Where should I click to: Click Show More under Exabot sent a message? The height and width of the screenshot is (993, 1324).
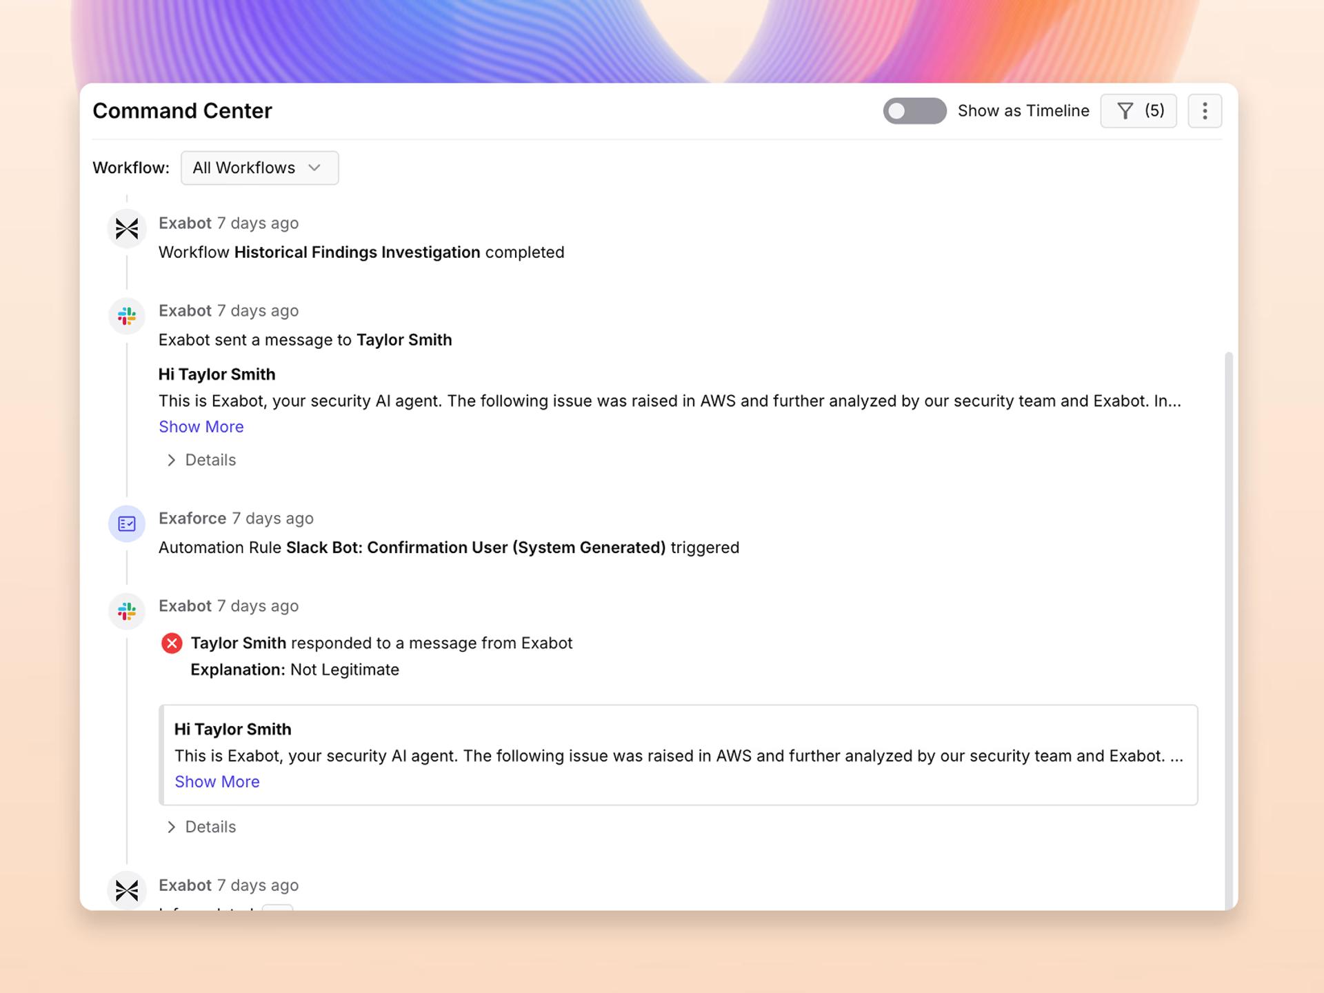click(201, 427)
